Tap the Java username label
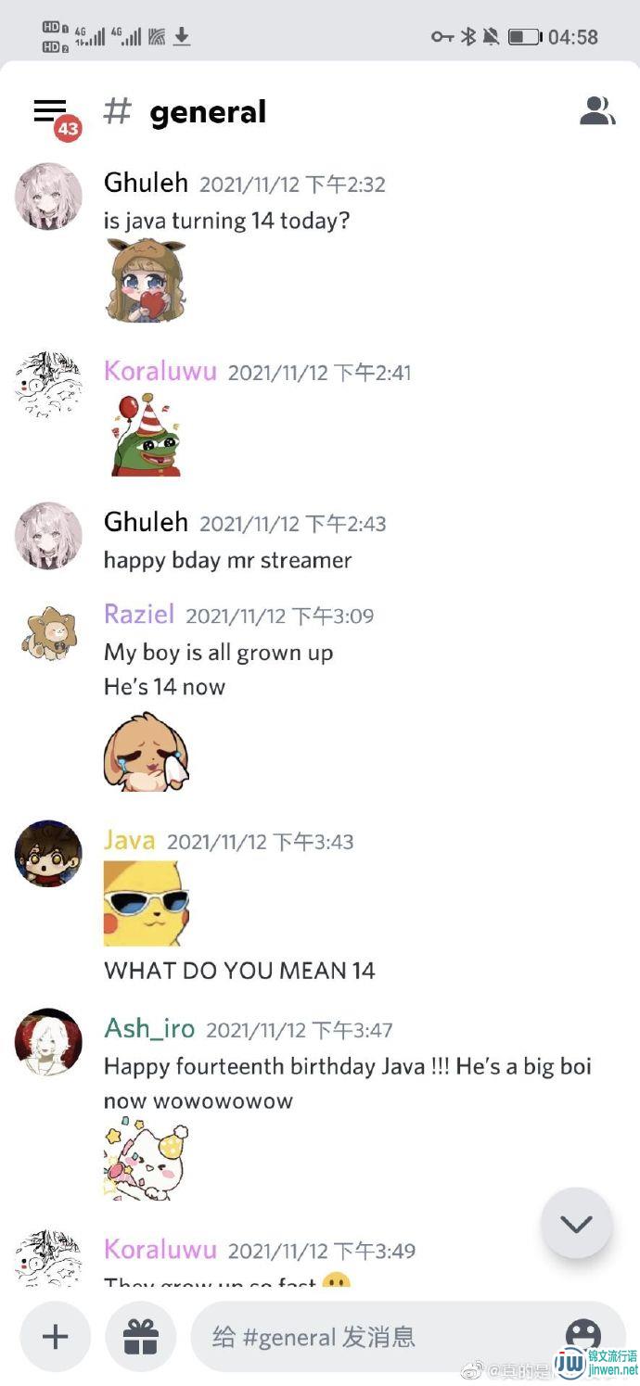Screen dimensions: 640x1386 coord(129,840)
